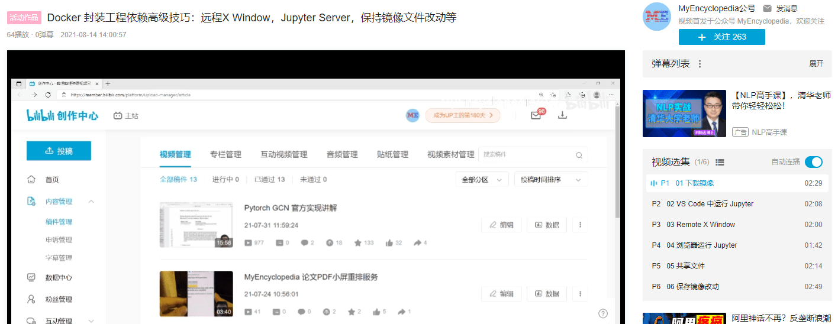This screenshot has height=324, width=838.
Task: Open the 全部分区 dropdown
Action: coord(482,180)
